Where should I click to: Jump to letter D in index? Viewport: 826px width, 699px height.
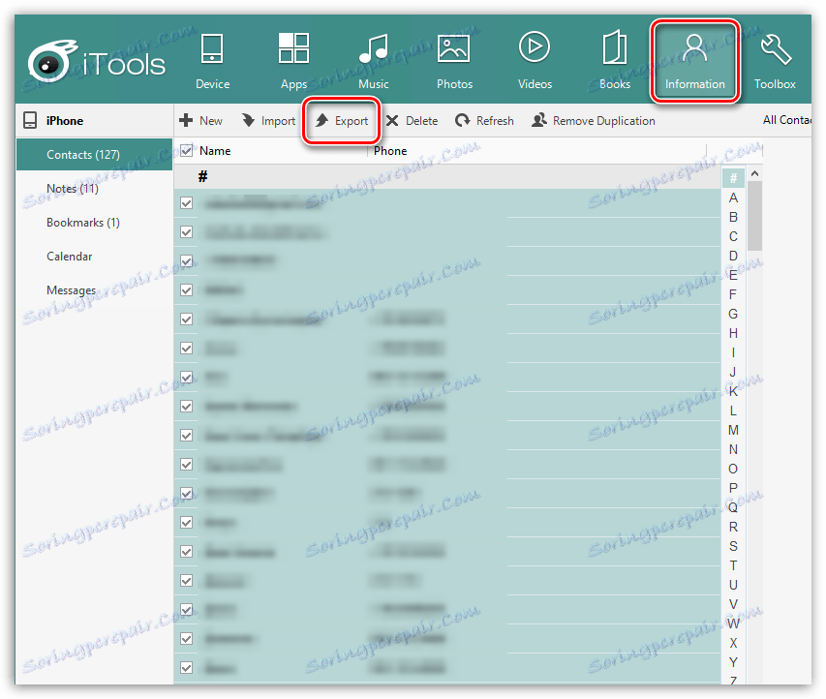pos(733,256)
